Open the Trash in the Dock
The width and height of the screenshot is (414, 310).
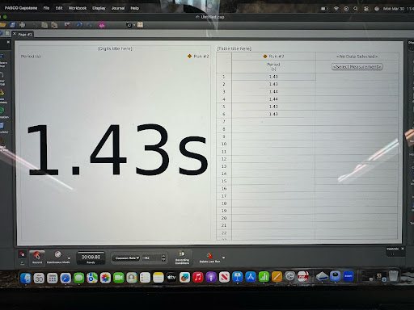[394, 276]
